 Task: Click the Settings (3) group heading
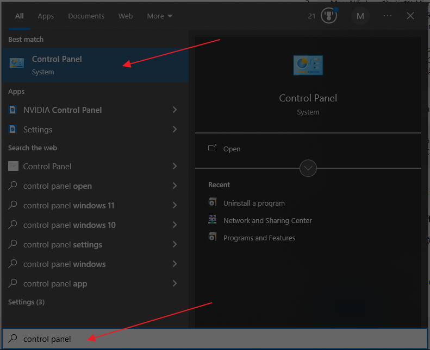click(x=26, y=302)
